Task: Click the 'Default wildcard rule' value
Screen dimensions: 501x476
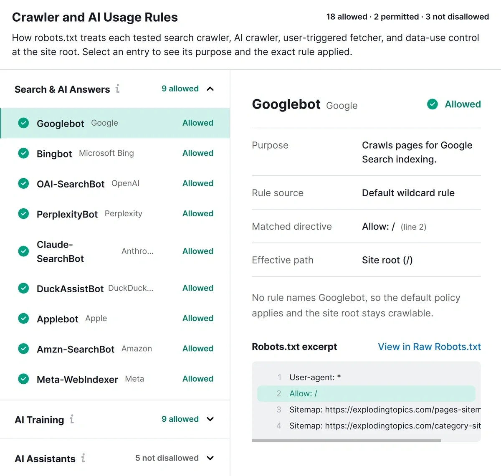Action: pos(408,193)
